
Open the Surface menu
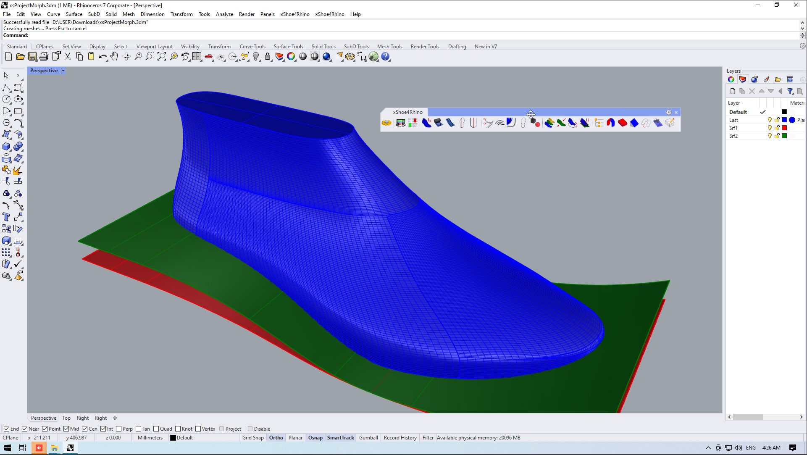point(74,14)
